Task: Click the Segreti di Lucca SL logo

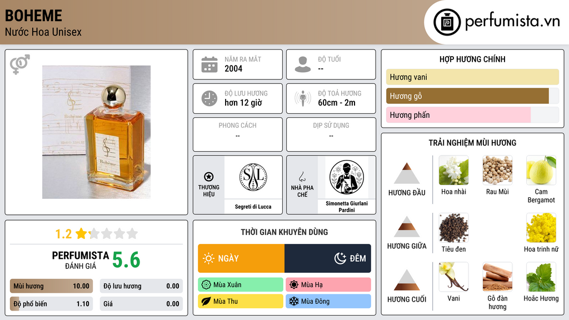Action: [x=253, y=177]
